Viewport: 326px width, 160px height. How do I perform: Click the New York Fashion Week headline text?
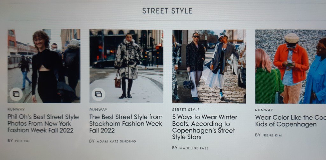(43, 124)
